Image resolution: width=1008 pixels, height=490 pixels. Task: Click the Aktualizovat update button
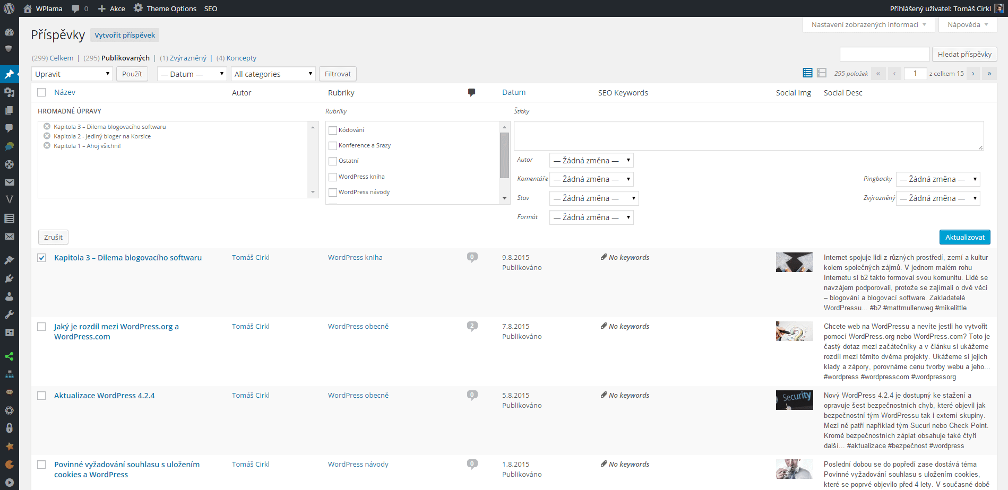click(x=964, y=237)
